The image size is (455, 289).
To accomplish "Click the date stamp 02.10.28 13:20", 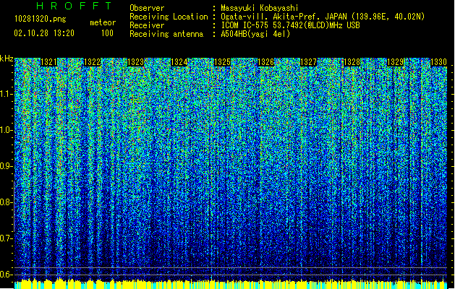I will pyautogui.click(x=44, y=33).
